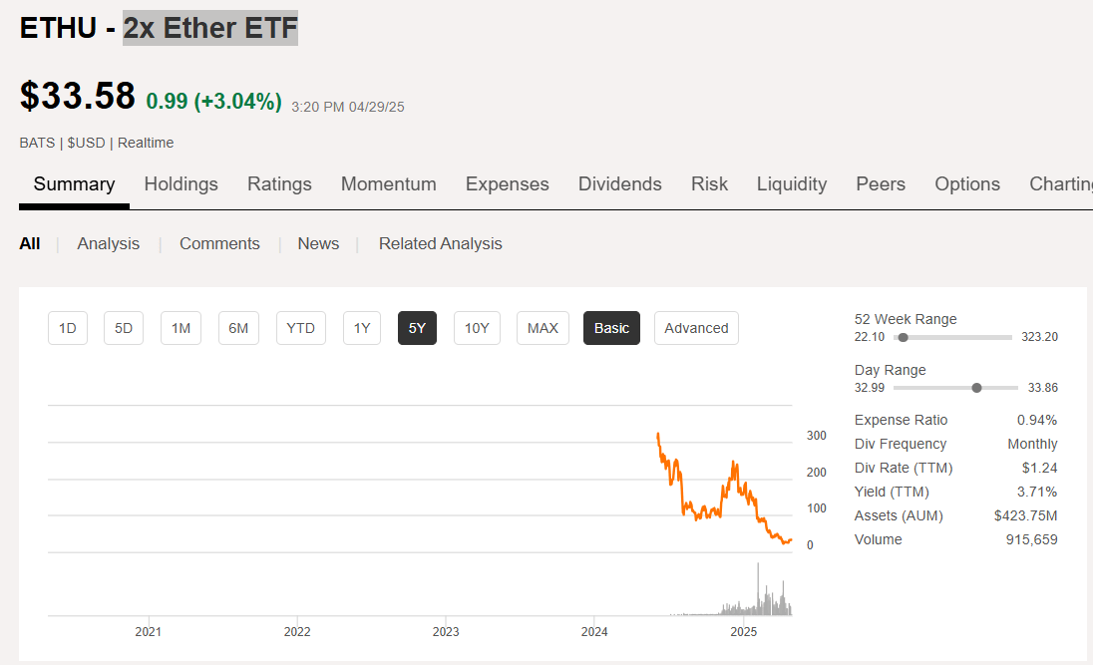The image size is (1093, 665).
Task: Filter by Related Analysis
Action: [440, 243]
